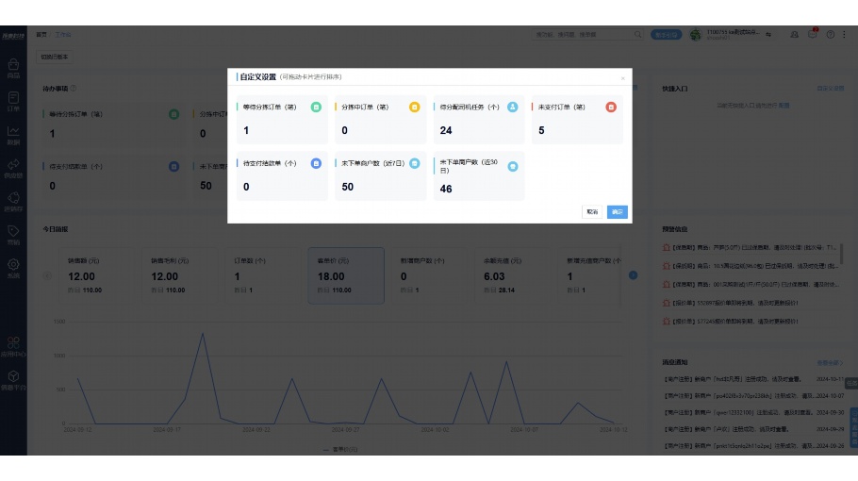Select the 订单数 metric card
Viewport: 858px width, 481px height.
(x=263, y=275)
